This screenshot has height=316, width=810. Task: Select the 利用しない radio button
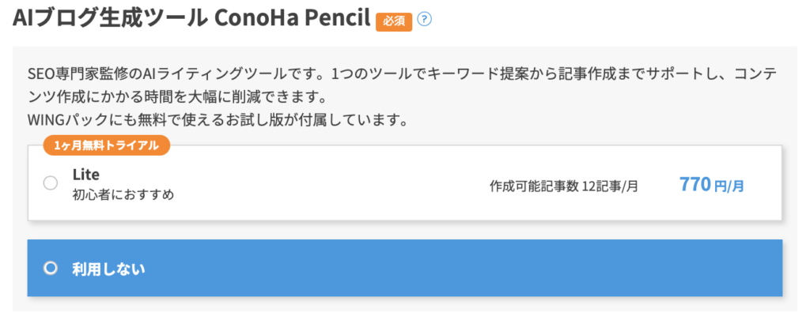tap(51, 268)
